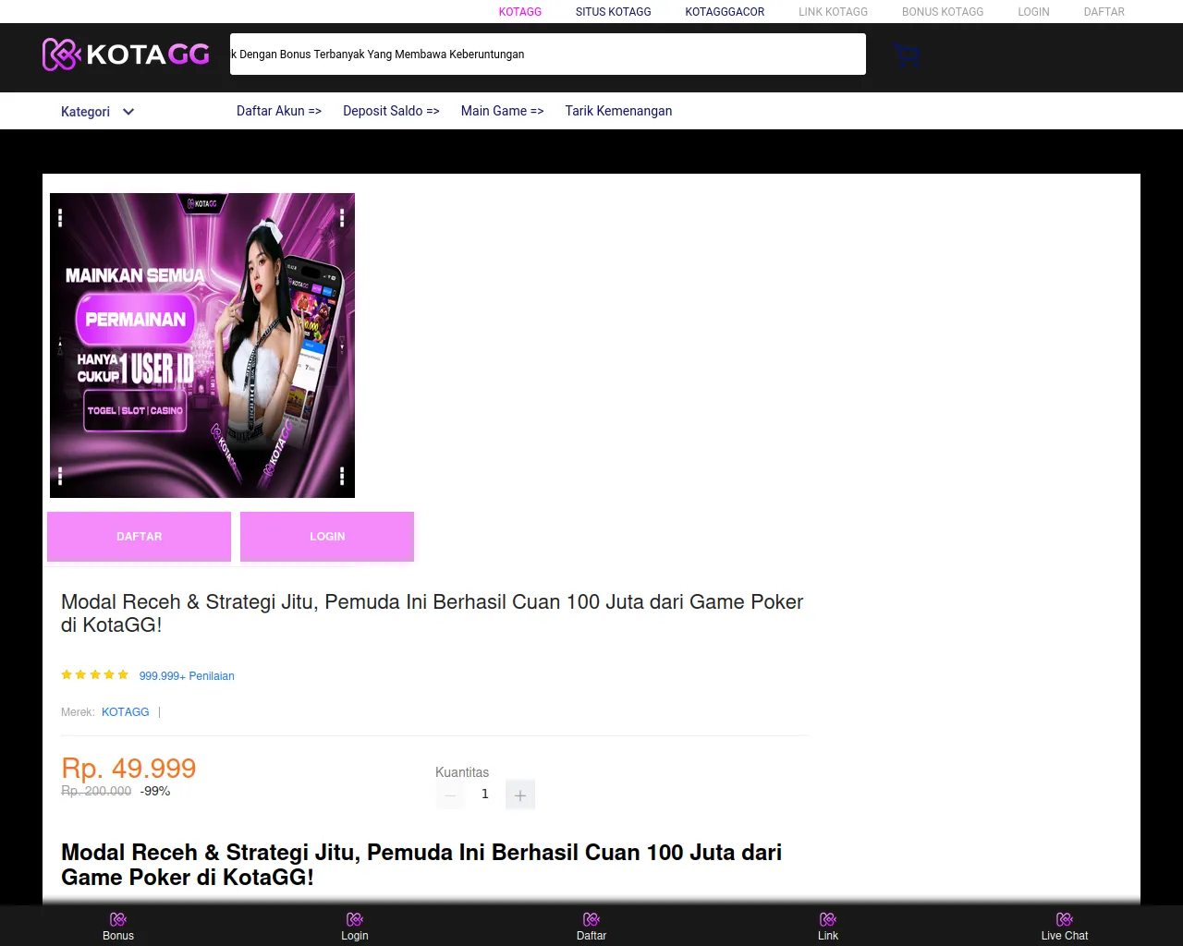
Task: Increase quantity with plus button
Action: 520,795
